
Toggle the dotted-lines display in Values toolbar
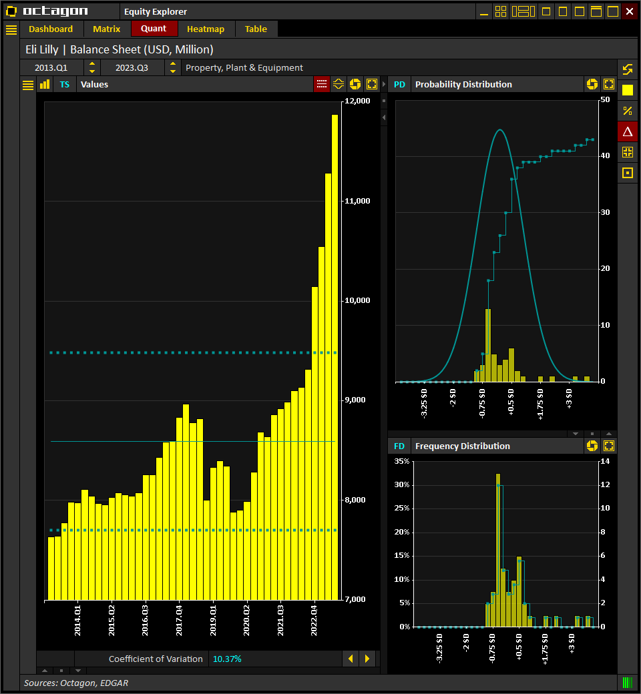click(x=321, y=84)
